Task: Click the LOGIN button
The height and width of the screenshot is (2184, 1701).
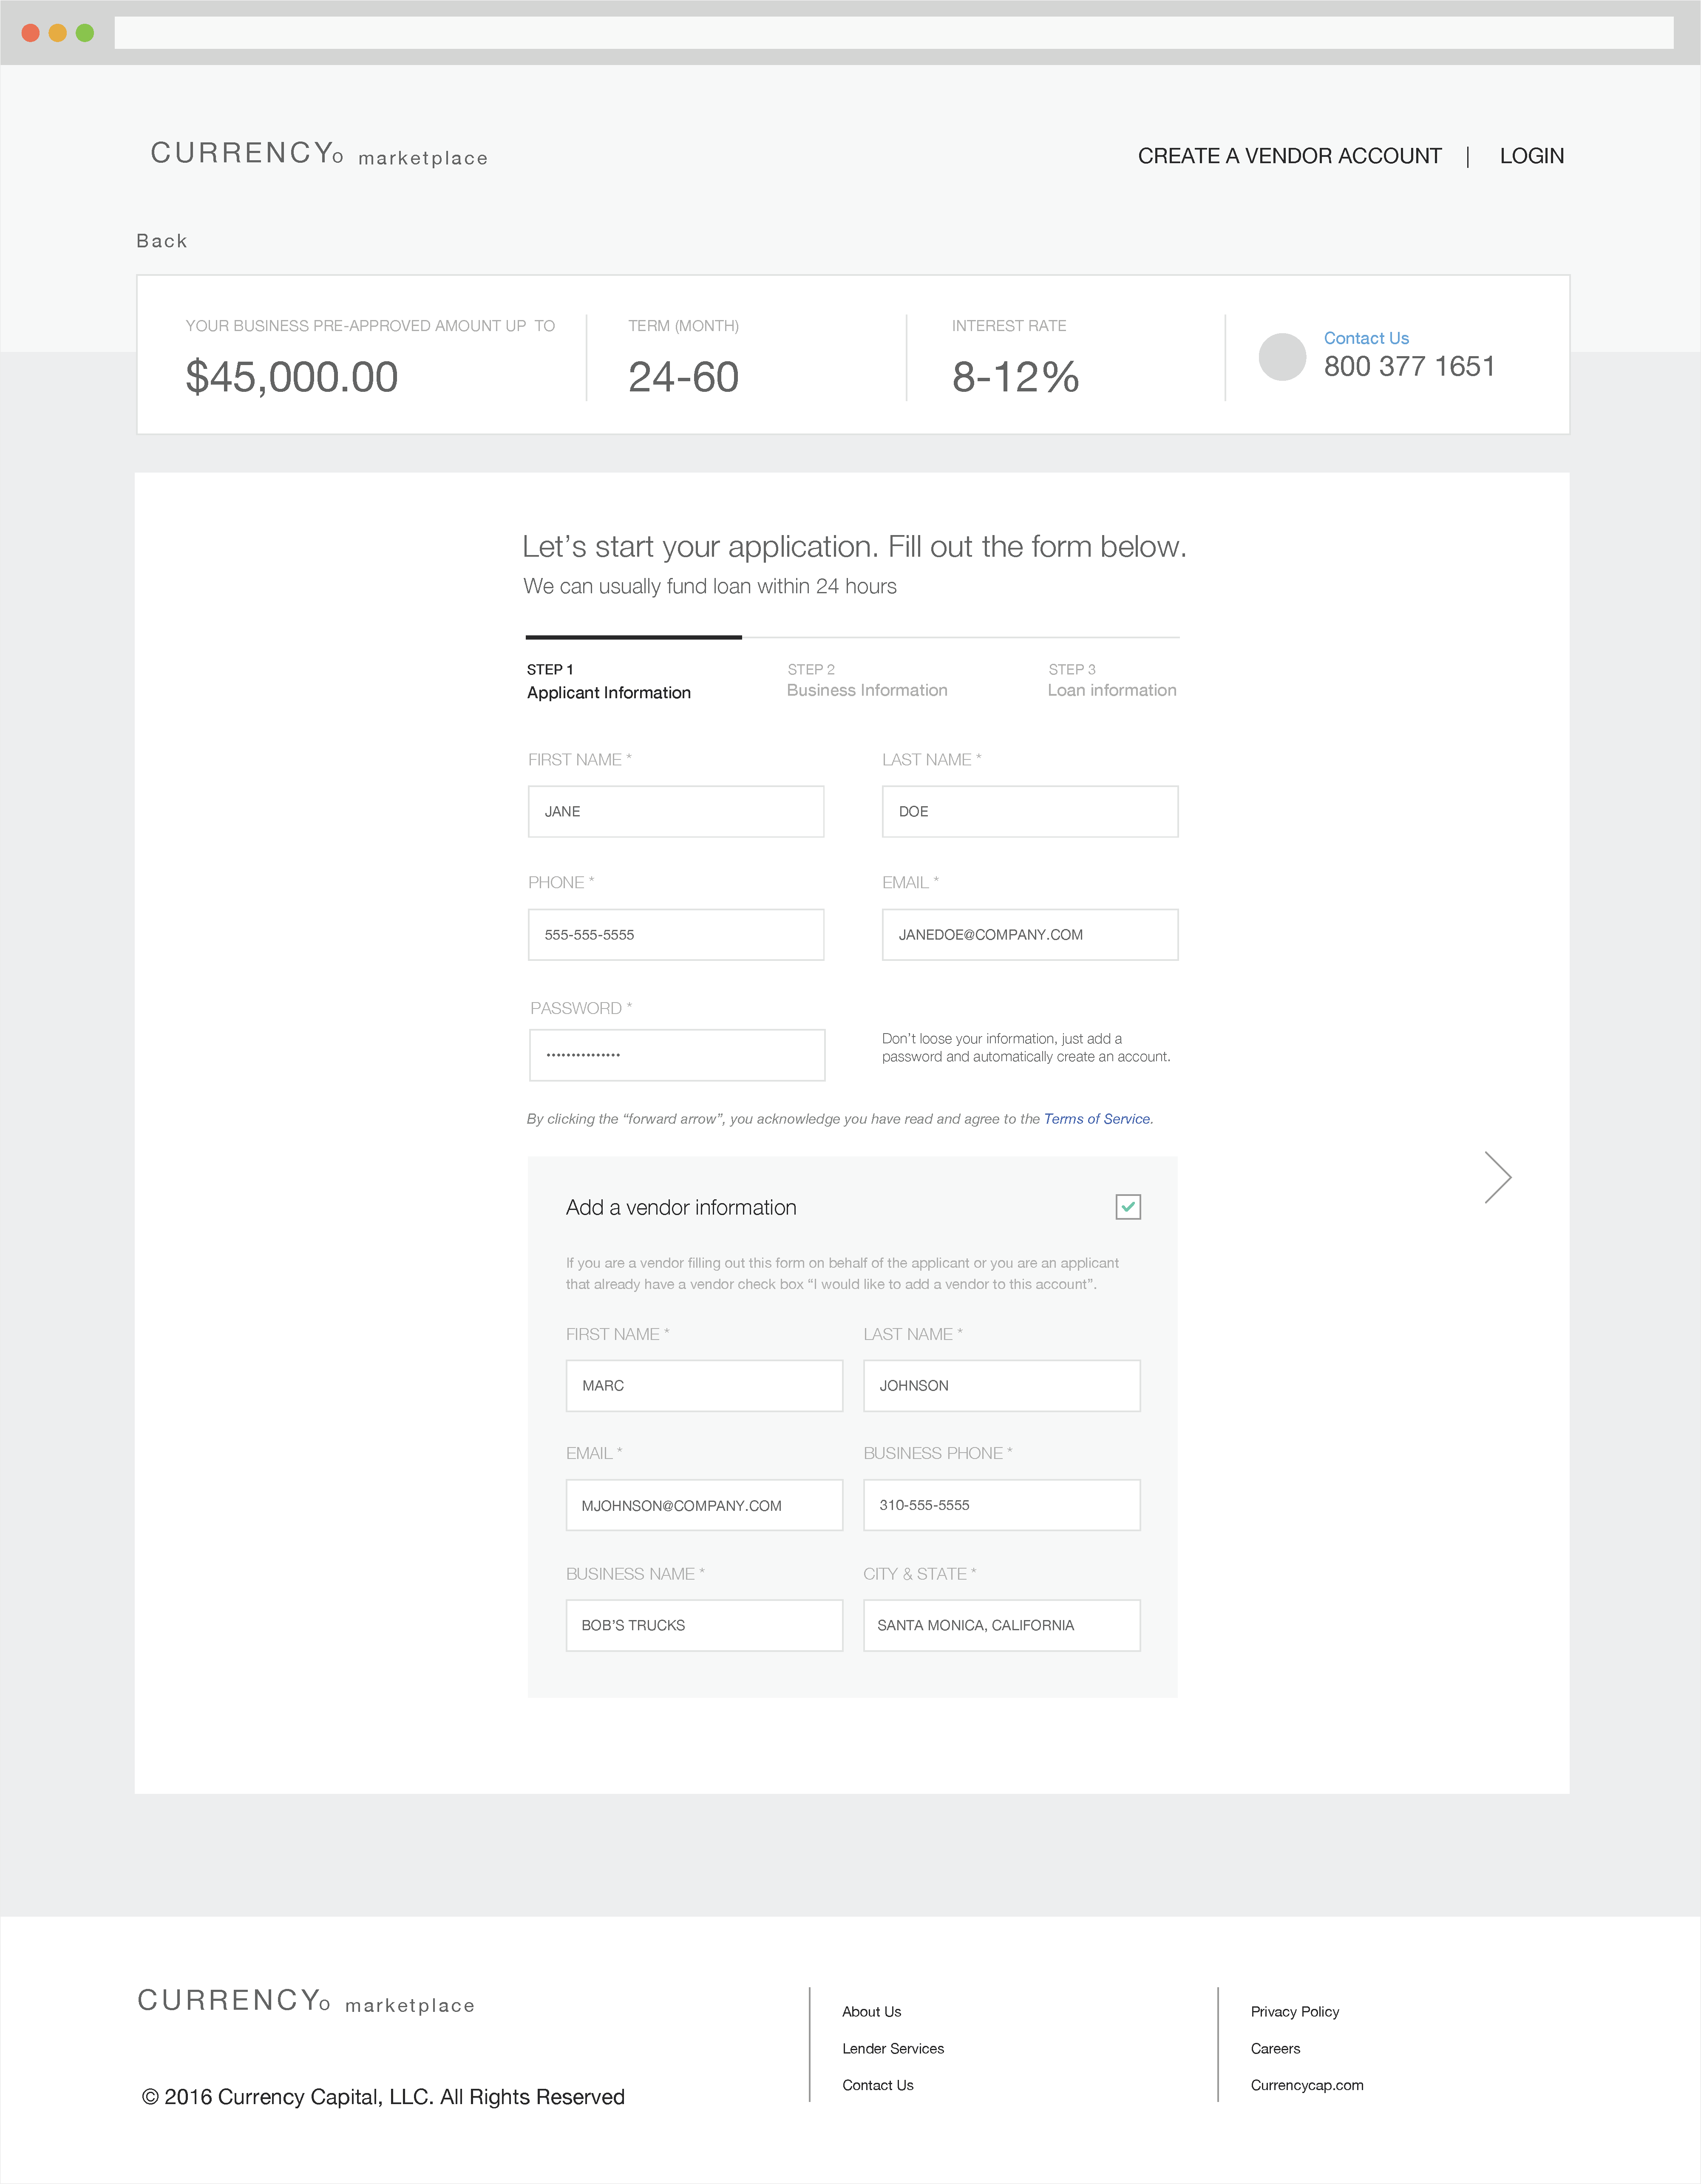Action: pos(1531,156)
